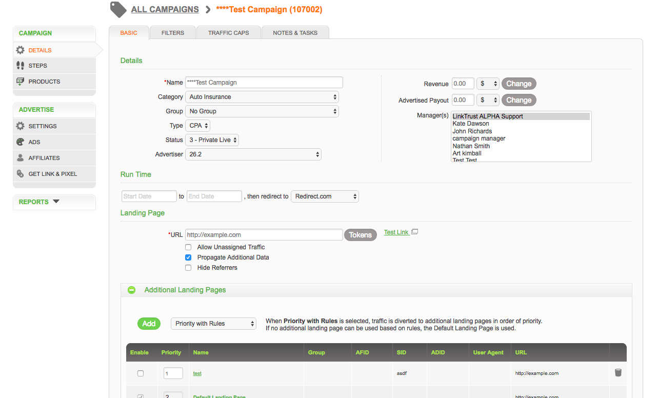Check the Hide Referrers option
Viewport: 658px width, 398px height.
click(x=188, y=268)
